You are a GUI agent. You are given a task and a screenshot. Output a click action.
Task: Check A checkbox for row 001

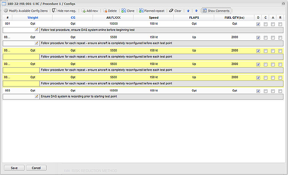coord(273,24)
